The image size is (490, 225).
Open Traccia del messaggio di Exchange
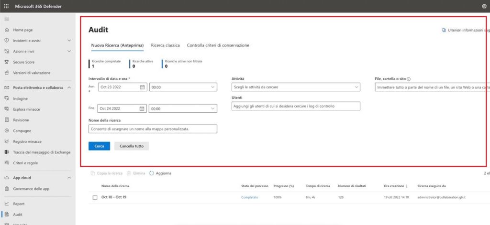pyautogui.click(x=42, y=152)
